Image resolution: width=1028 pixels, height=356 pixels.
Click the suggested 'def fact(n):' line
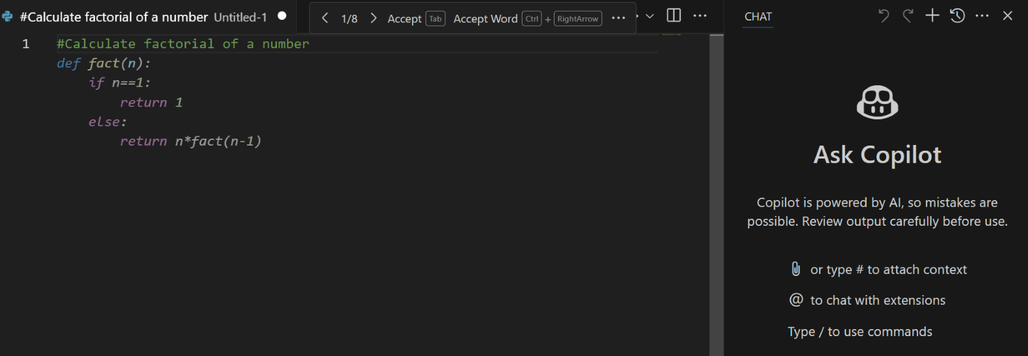point(103,63)
